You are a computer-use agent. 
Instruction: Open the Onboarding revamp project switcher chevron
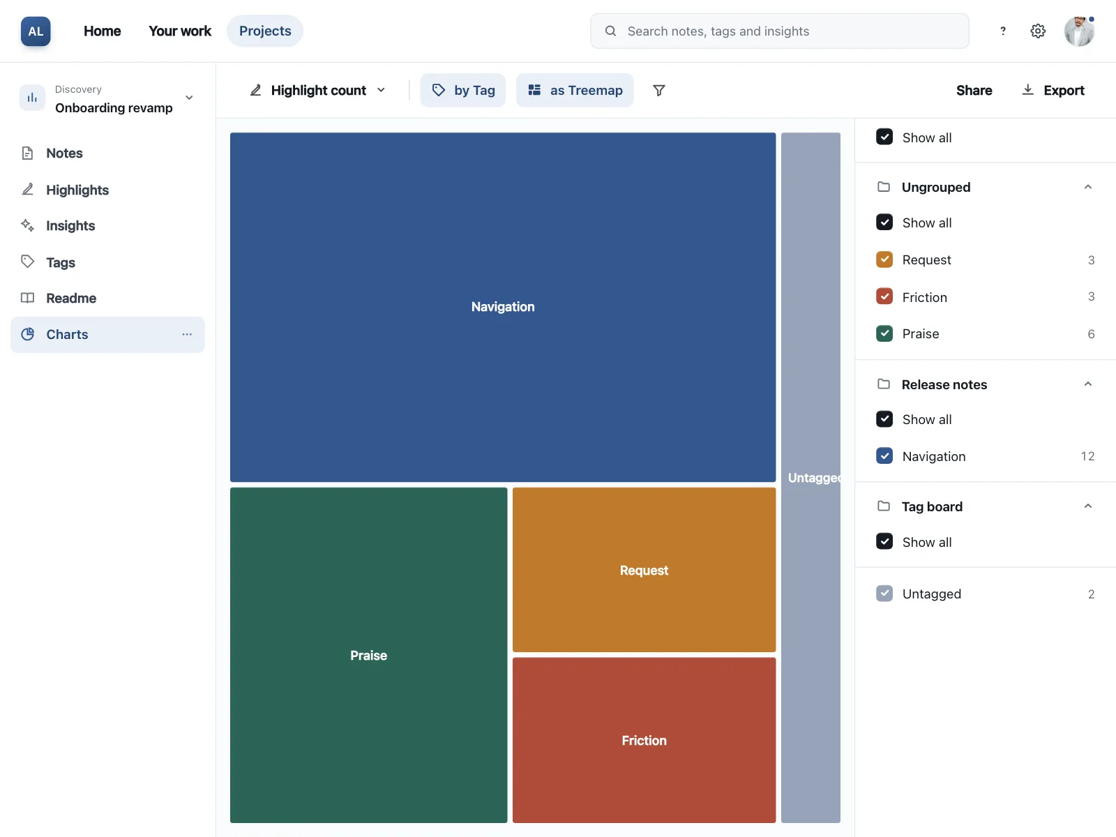pos(189,98)
